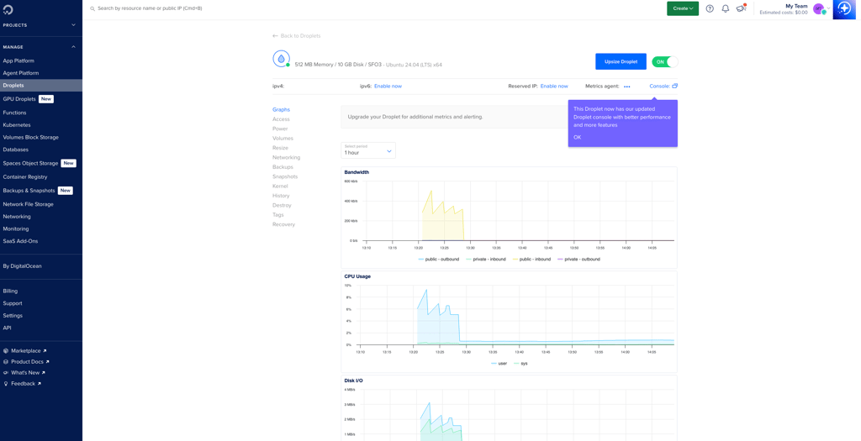Click the Marketplace external link icon
The image size is (861, 441).
(x=45, y=351)
